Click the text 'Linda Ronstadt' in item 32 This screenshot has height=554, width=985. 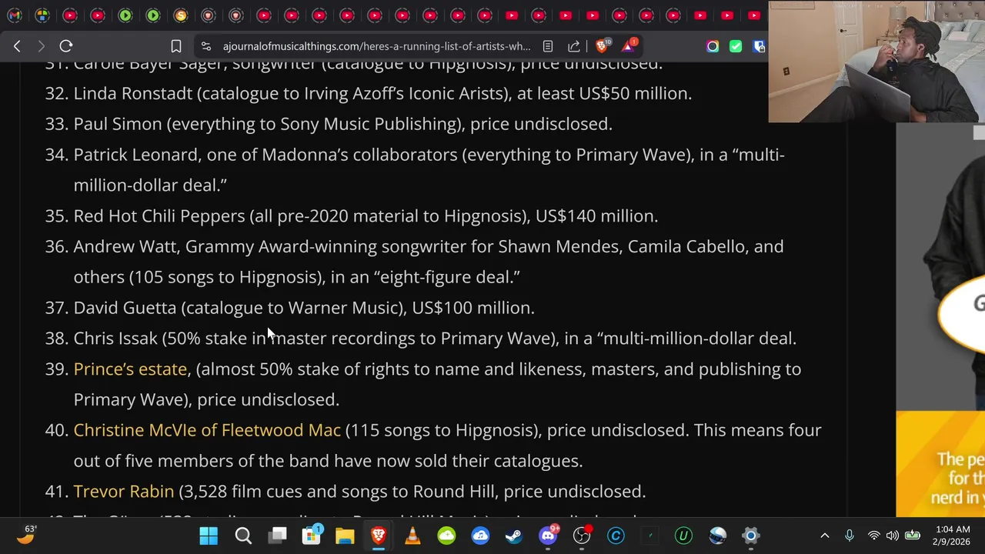[x=133, y=93]
